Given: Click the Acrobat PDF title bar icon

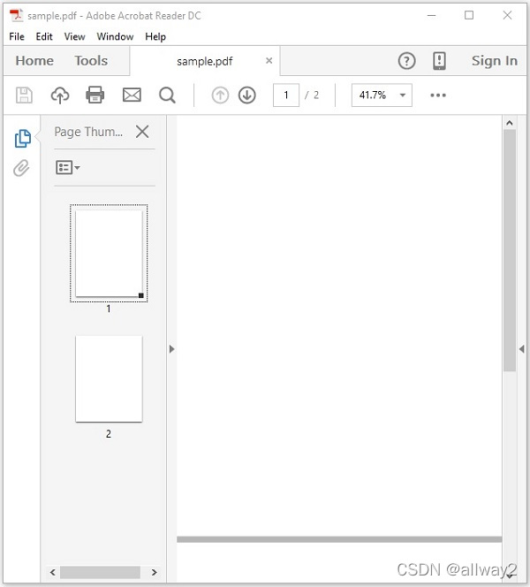Looking at the screenshot, I should click(x=17, y=15).
